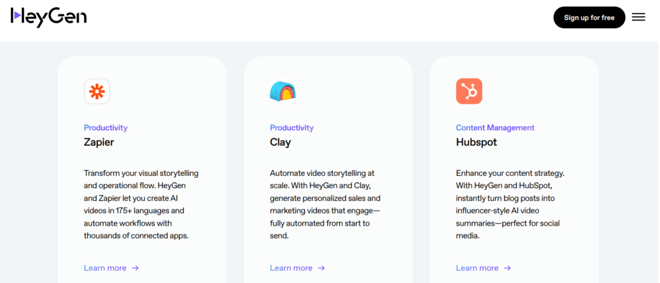Image resolution: width=660 pixels, height=283 pixels.
Task: Open Learn more under Zapier
Action: [x=105, y=268]
